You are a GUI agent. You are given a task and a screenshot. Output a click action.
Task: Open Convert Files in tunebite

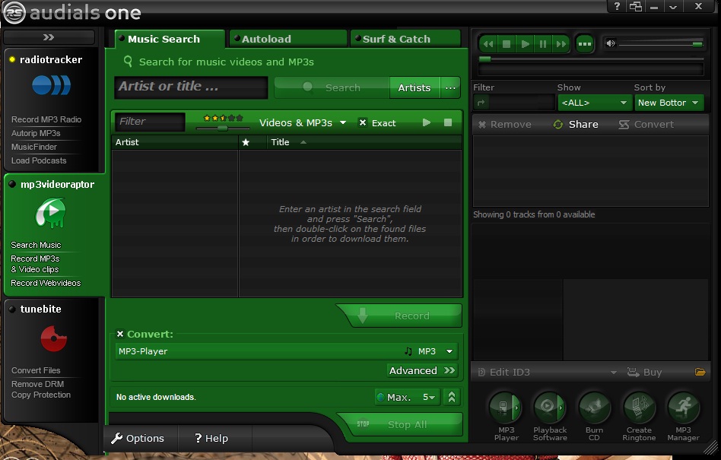(x=36, y=370)
